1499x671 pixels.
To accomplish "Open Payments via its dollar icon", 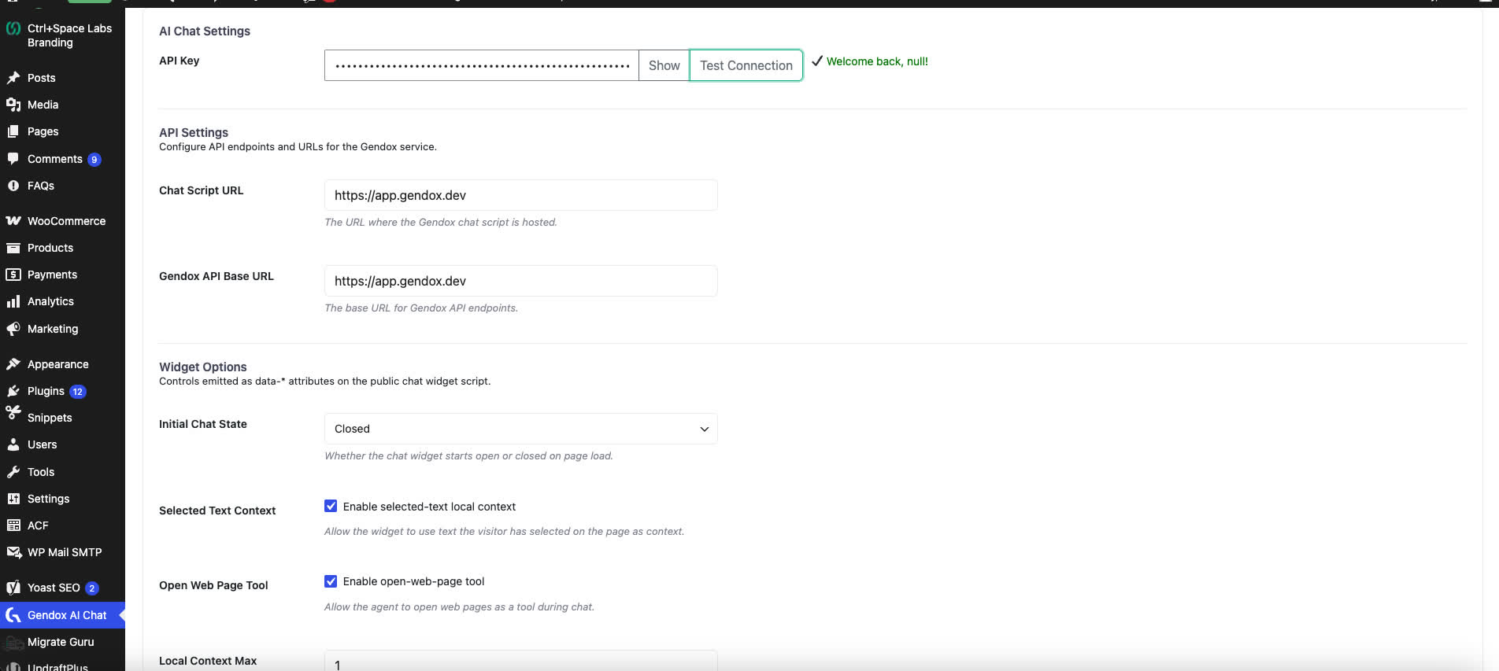I will coord(13,275).
